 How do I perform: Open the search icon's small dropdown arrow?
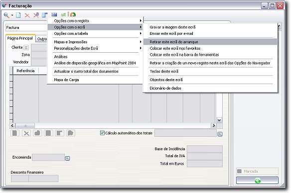pos(12,15)
